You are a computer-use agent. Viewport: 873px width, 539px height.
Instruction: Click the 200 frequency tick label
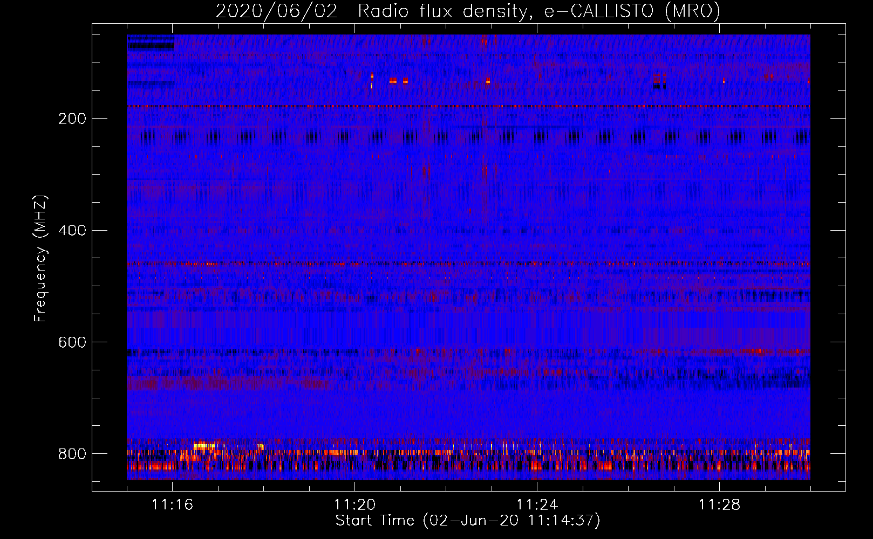tap(72, 119)
